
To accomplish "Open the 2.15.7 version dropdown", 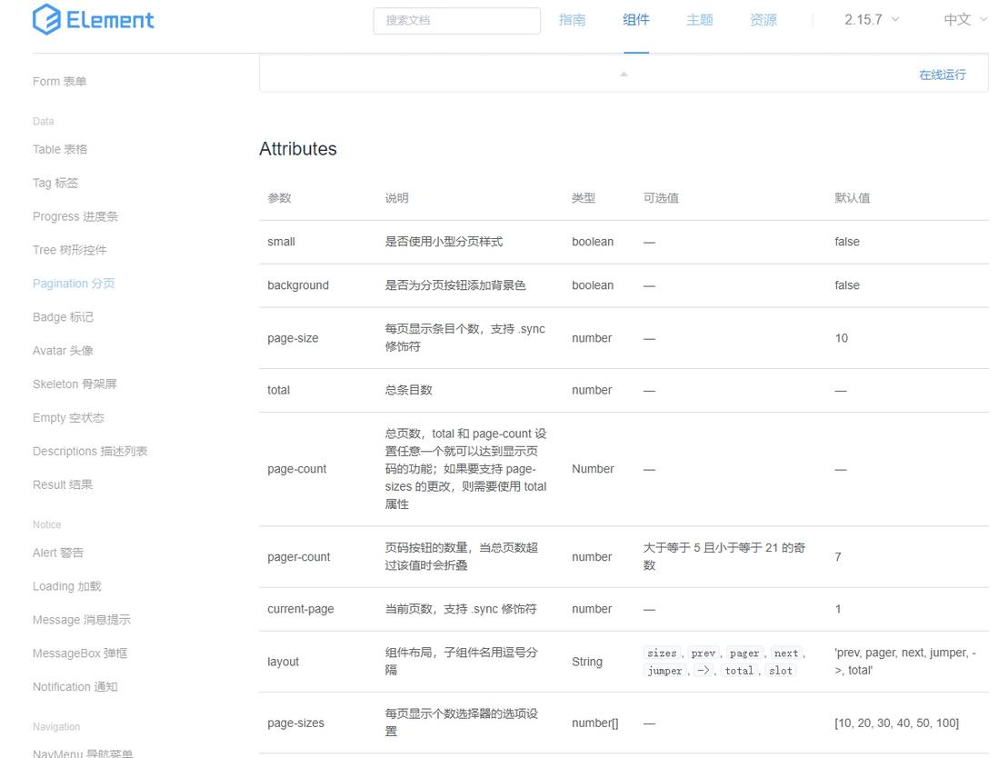I will coord(872,20).
